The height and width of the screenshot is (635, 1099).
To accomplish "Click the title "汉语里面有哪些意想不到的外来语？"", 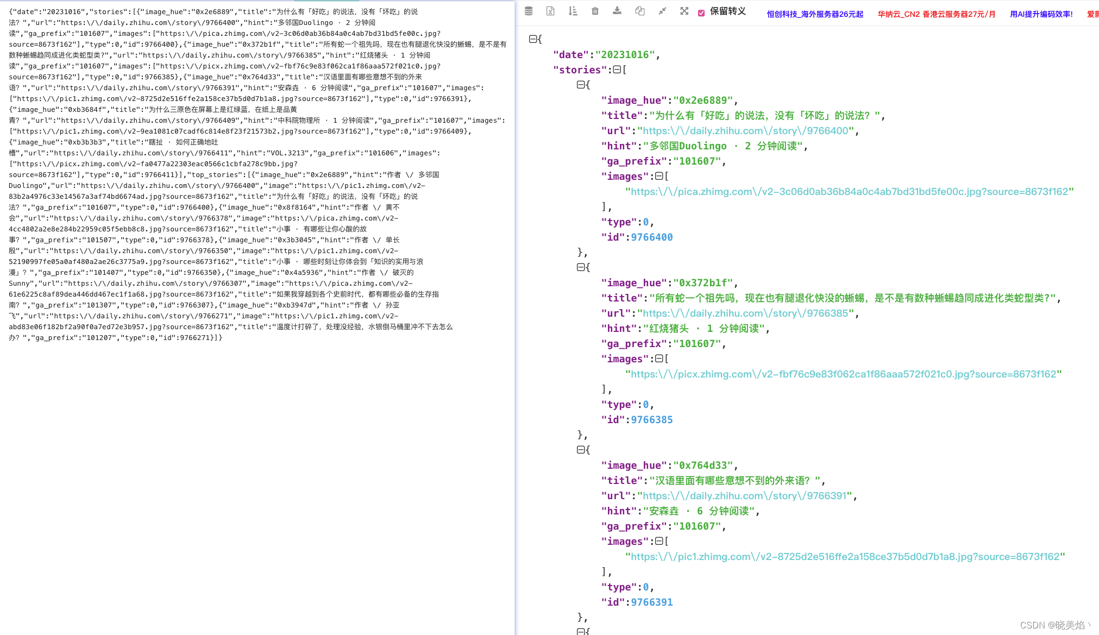I will point(734,481).
